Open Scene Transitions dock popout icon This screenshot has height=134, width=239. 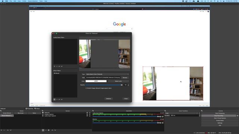[x=165, y=111]
